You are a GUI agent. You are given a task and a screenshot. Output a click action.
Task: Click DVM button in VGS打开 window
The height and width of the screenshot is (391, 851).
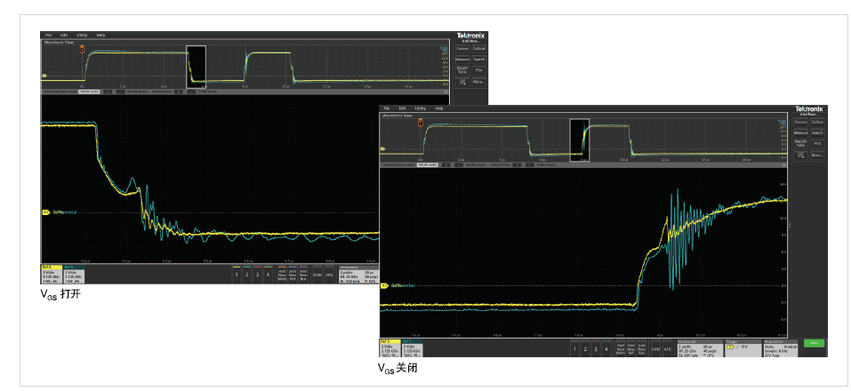point(317,275)
